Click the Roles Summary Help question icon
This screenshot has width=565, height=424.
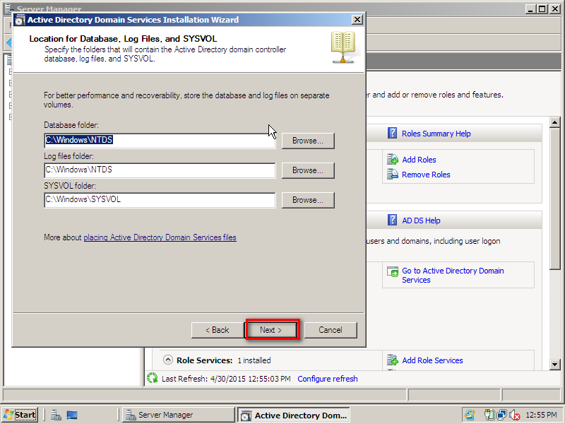click(392, 133)
